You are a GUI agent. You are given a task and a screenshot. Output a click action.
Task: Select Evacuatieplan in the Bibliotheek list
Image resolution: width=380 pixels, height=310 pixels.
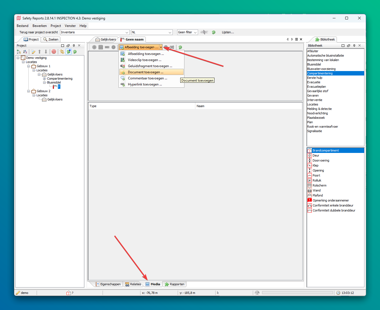[x=316, y=87]
